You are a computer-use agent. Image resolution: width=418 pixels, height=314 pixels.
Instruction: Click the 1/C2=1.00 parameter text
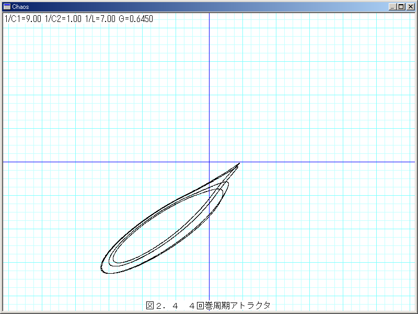coord(63,19)
